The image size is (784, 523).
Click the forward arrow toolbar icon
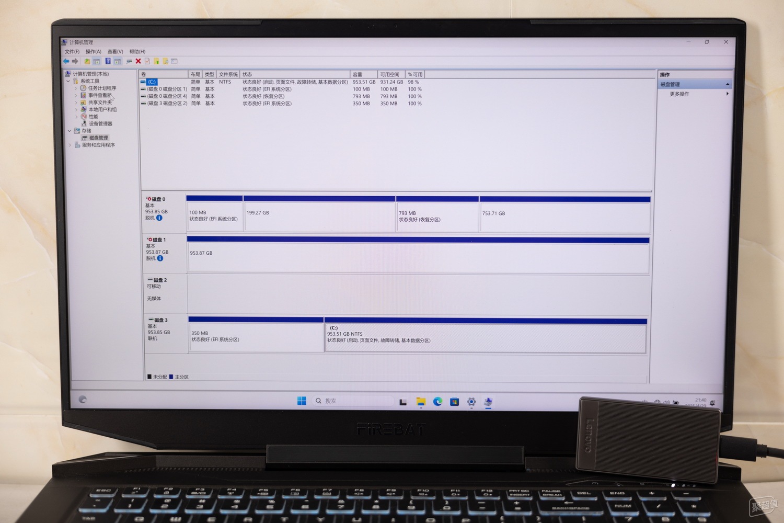(75, 61)
